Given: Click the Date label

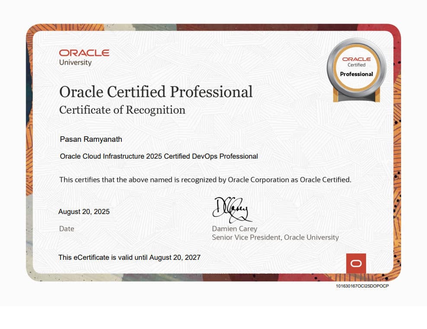Looking at the screenshot, I should [x=67, y=229].
